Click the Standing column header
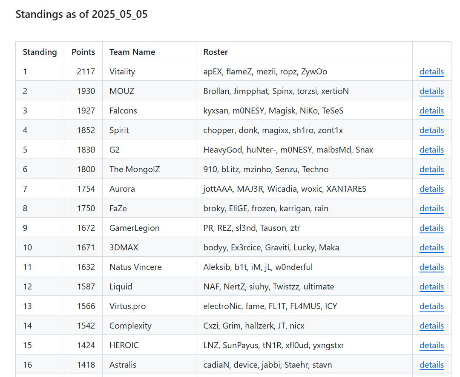This screenshot has height=377, width=460. [40, 52]
